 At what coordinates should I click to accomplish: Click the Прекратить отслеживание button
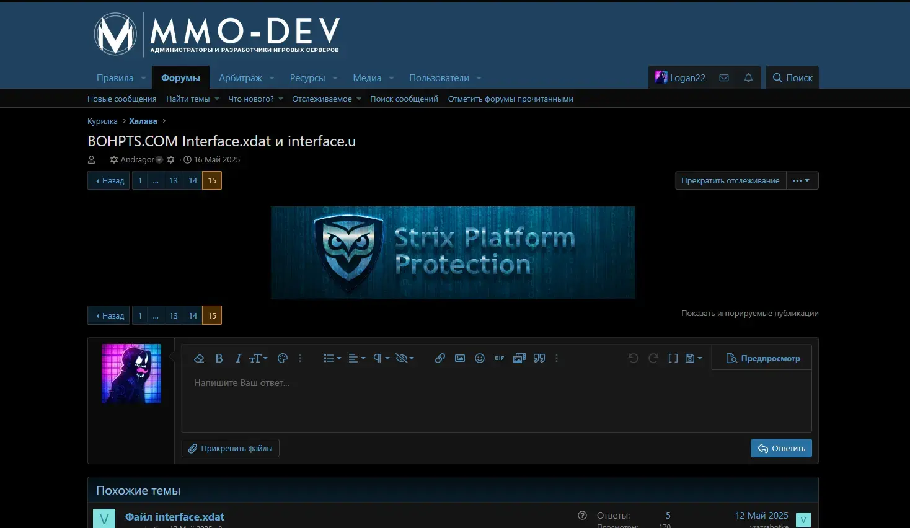731,180
